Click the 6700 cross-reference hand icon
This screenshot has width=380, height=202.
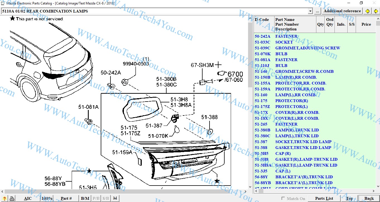pyautogui.click(x=222, y=74)
